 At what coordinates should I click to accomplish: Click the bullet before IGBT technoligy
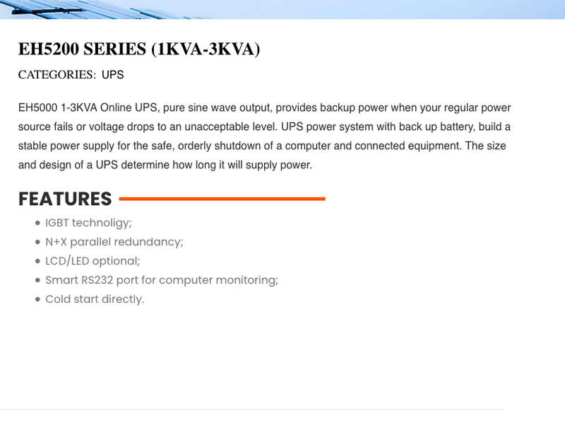click(38, 223)
